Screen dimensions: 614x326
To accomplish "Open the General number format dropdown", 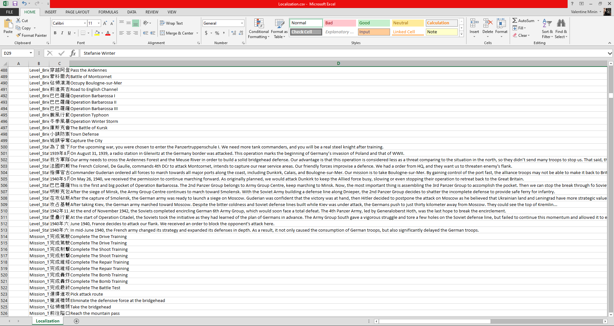I will coord(242,23).
